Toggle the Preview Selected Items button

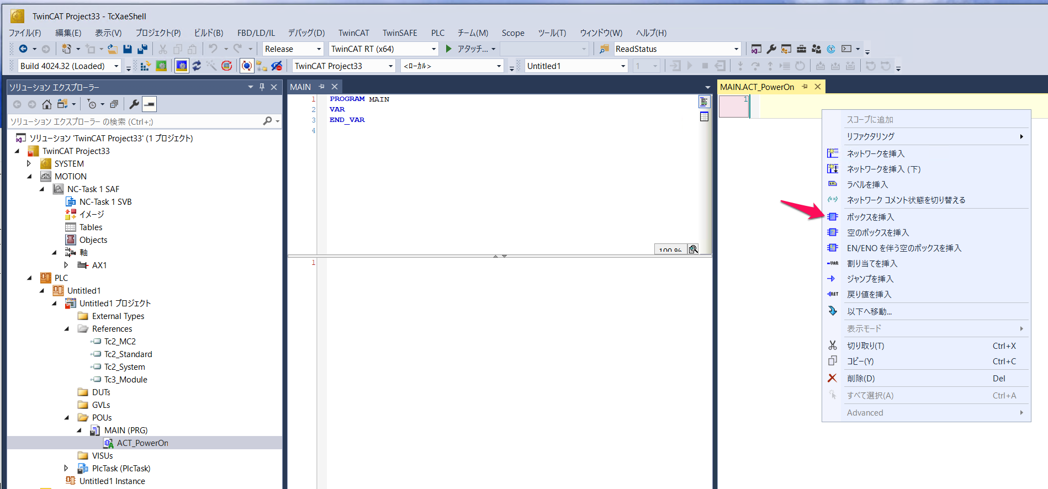coord(150,104)
